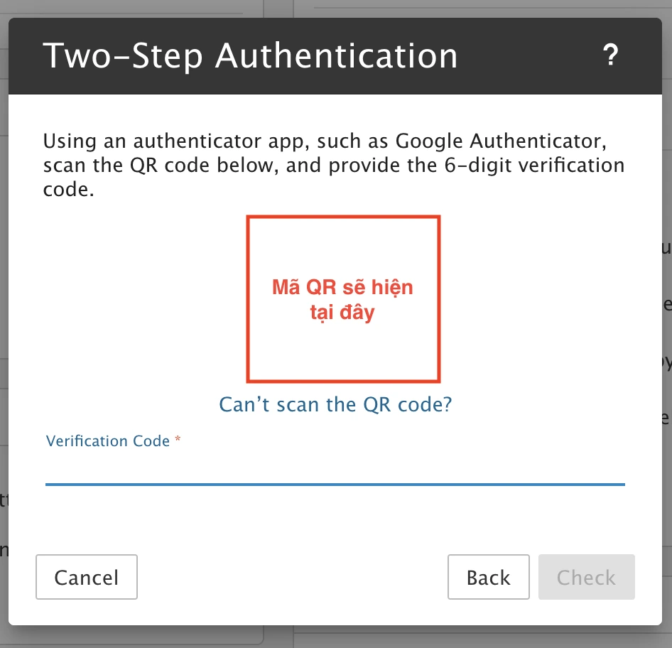This screenshot has width=672, height=648.
Task: Click the red required asterisk
Action: pos(178,441)
